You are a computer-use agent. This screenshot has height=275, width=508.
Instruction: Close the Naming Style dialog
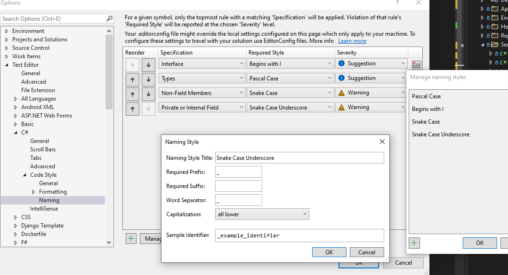coord(382,141)
